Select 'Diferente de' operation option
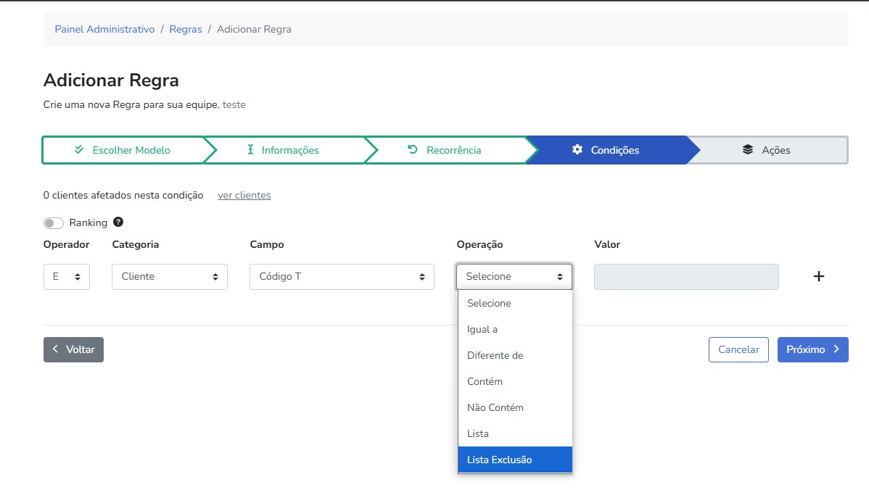The height and width of the screenshot is (503, 869). point(495,356)
